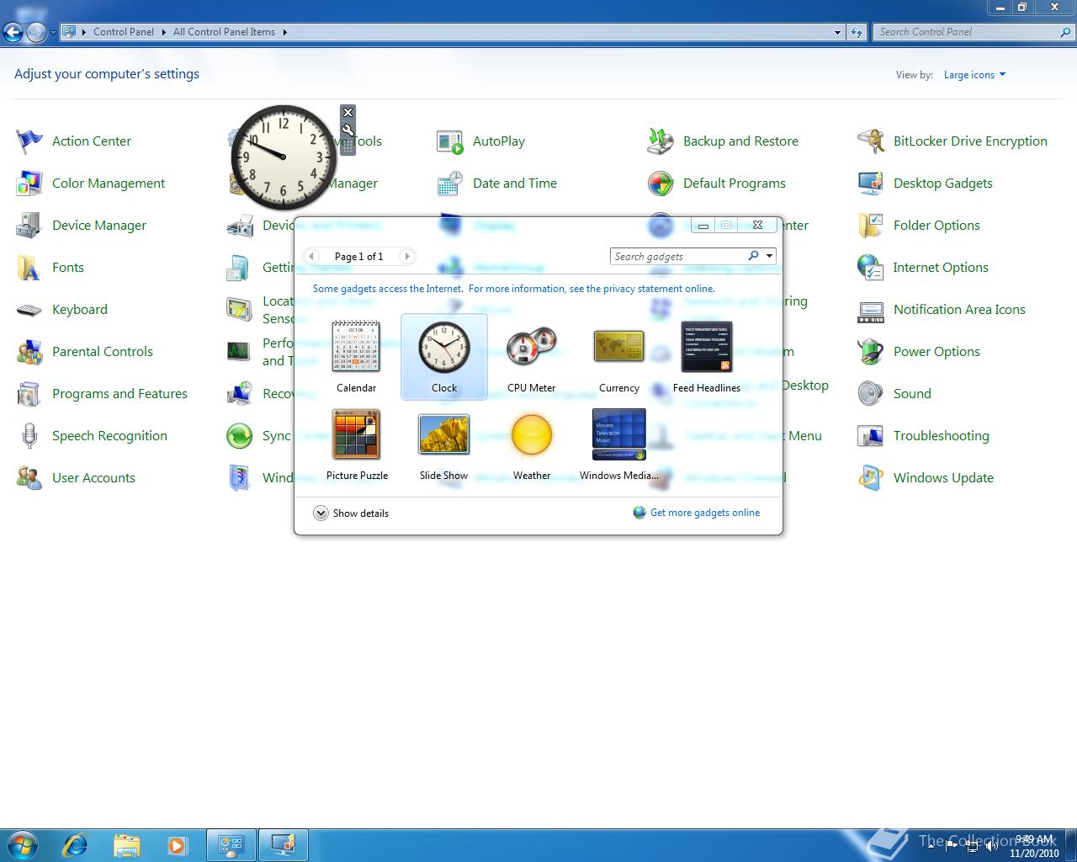Open the View by Large icons dropdown
This screenshot has width=1077, height=862.
(x=974, y=75)
